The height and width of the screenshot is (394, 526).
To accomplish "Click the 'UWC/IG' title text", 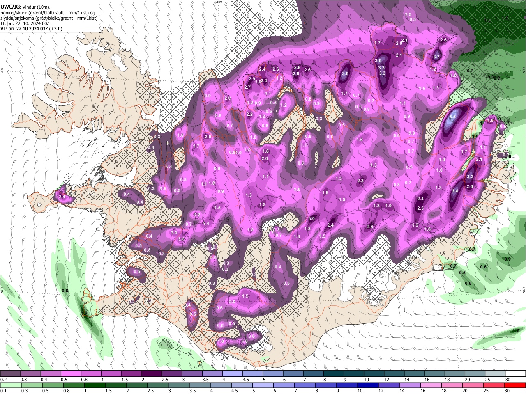I will (x=11, y=7).
